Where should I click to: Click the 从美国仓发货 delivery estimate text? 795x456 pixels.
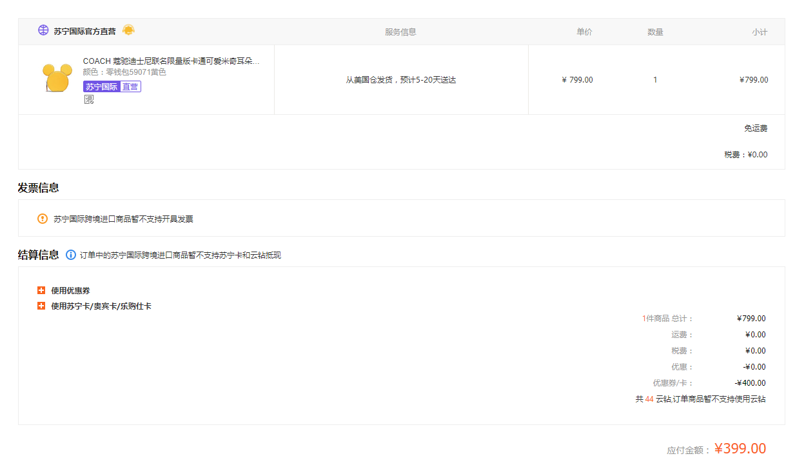(401, 80)
